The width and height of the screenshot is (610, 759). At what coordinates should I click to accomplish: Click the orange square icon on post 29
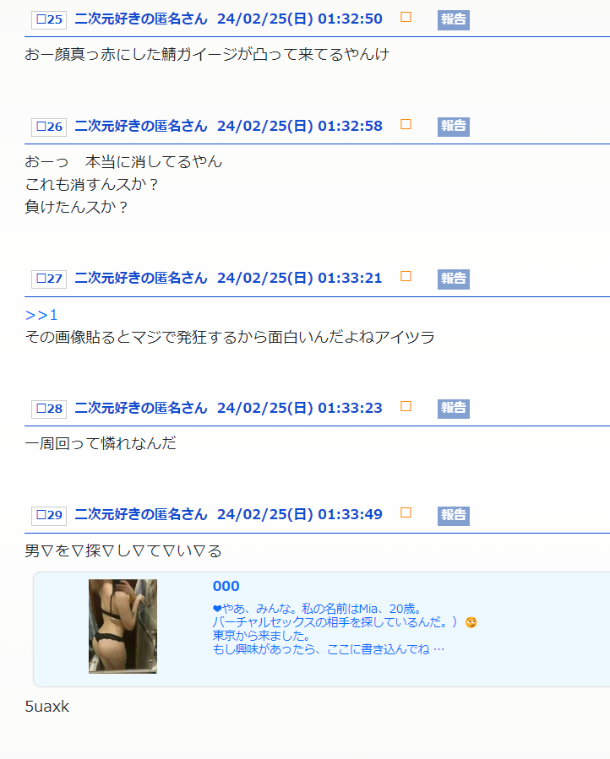(406, 513)
